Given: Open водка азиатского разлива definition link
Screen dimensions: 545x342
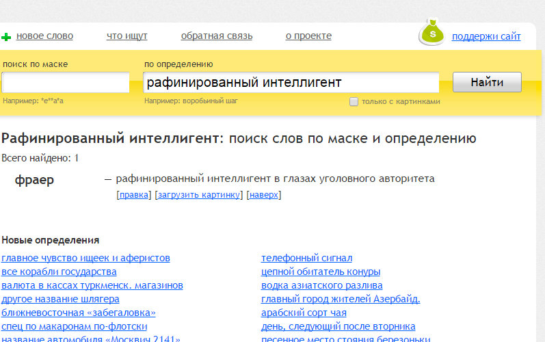Looking at the screenshot, I should (321, 285).
